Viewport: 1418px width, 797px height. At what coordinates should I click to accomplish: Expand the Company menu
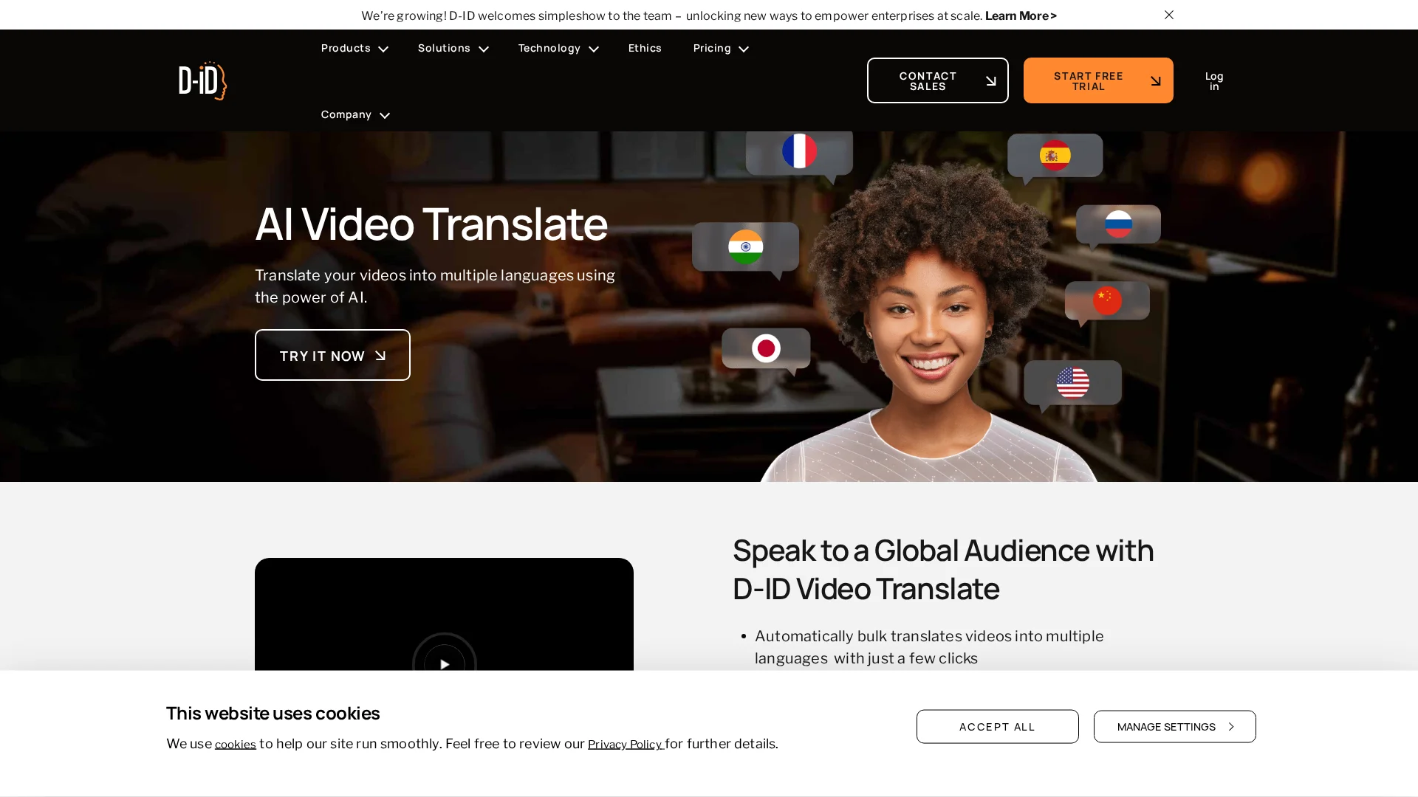pos(354,115)
